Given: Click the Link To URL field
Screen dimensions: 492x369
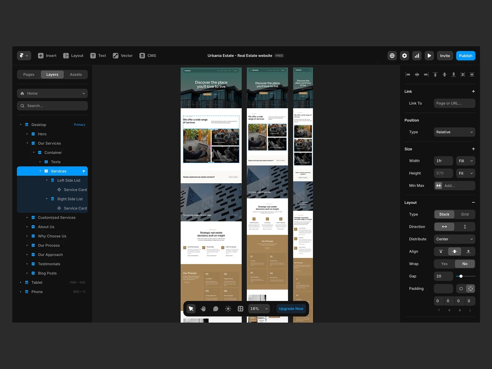Looking at the screenshot, I should tap(454, 103).
